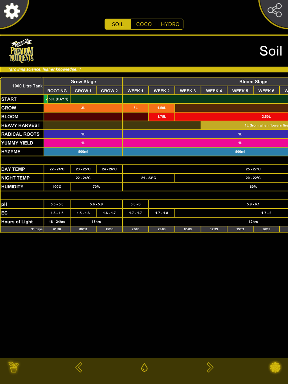Screen dimensions: 288x384
Task: Select the WEEK 1 column header
Action: [x=136, y=91]
